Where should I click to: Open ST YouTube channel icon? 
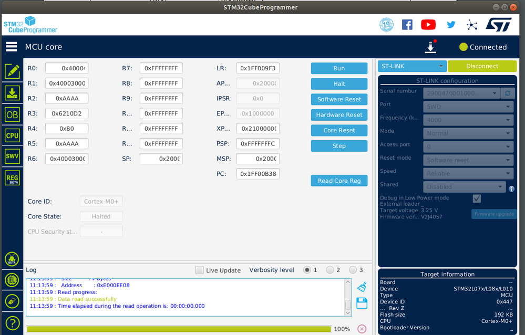(x=428, y=25)
